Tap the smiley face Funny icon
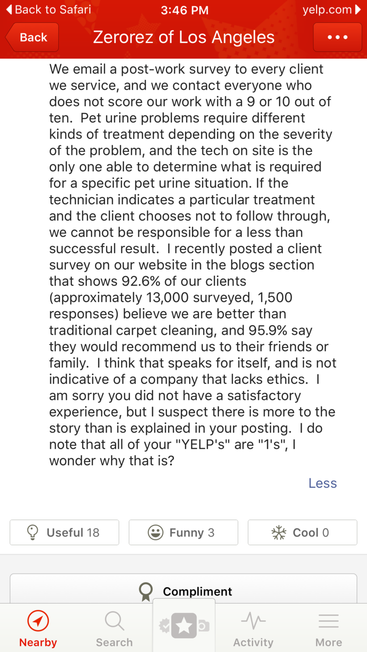This screenshot has height=652, width=367. (156, 532)
